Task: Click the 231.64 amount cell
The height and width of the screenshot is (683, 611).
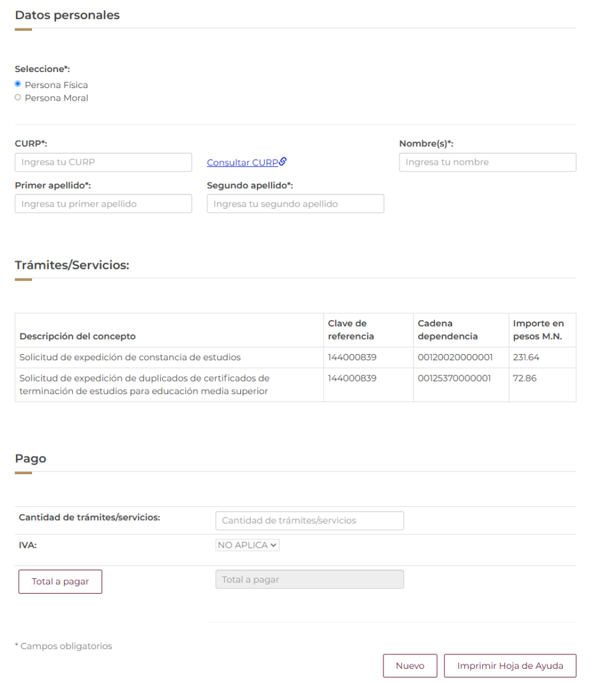Action: point(526,358)
